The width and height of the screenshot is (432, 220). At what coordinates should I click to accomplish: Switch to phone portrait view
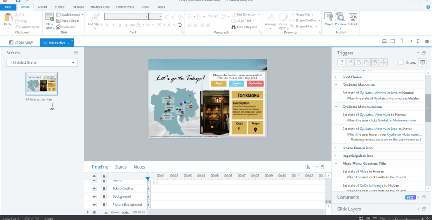click(418, 41)
